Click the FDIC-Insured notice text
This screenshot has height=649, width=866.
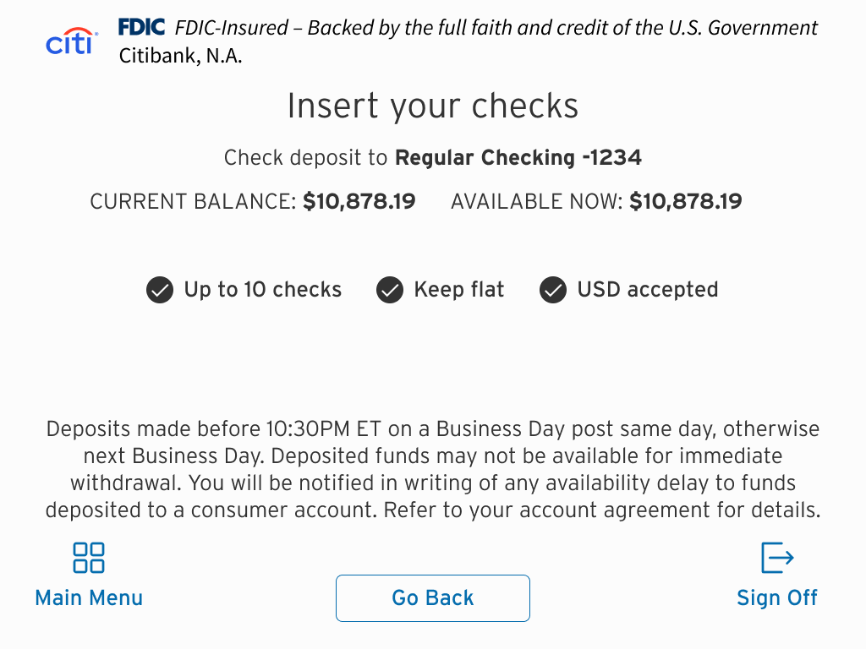coord(496,28)
